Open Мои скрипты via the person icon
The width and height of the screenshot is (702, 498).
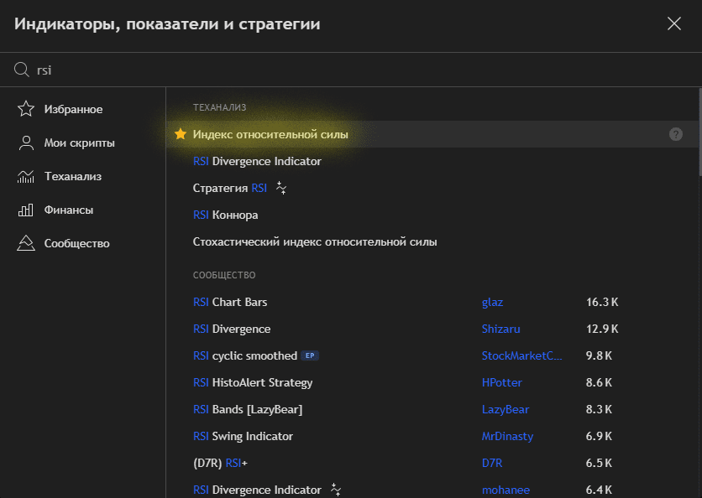click(x=26, y=142)
